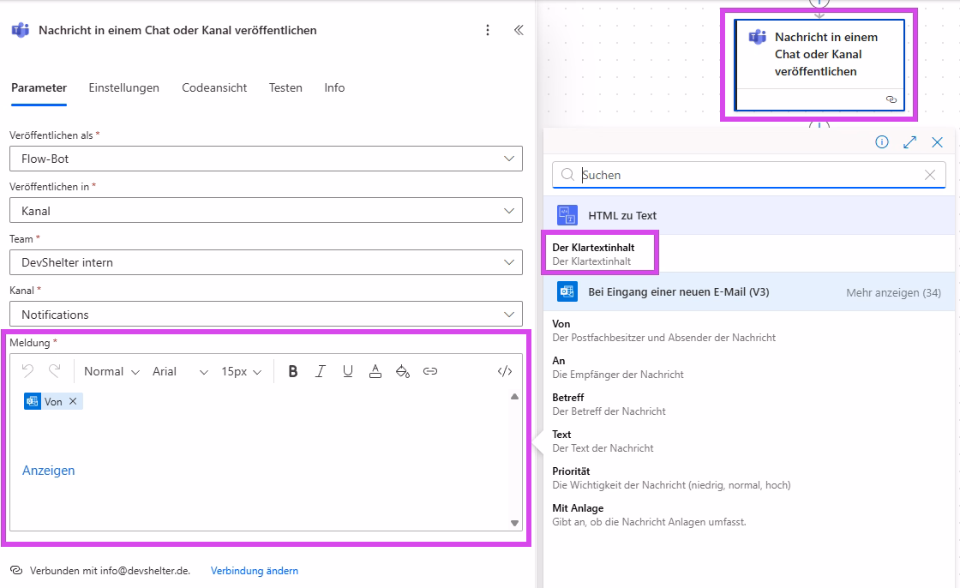
Task: Click the Teams icon in panel header
Action: (x=21, y=30)
